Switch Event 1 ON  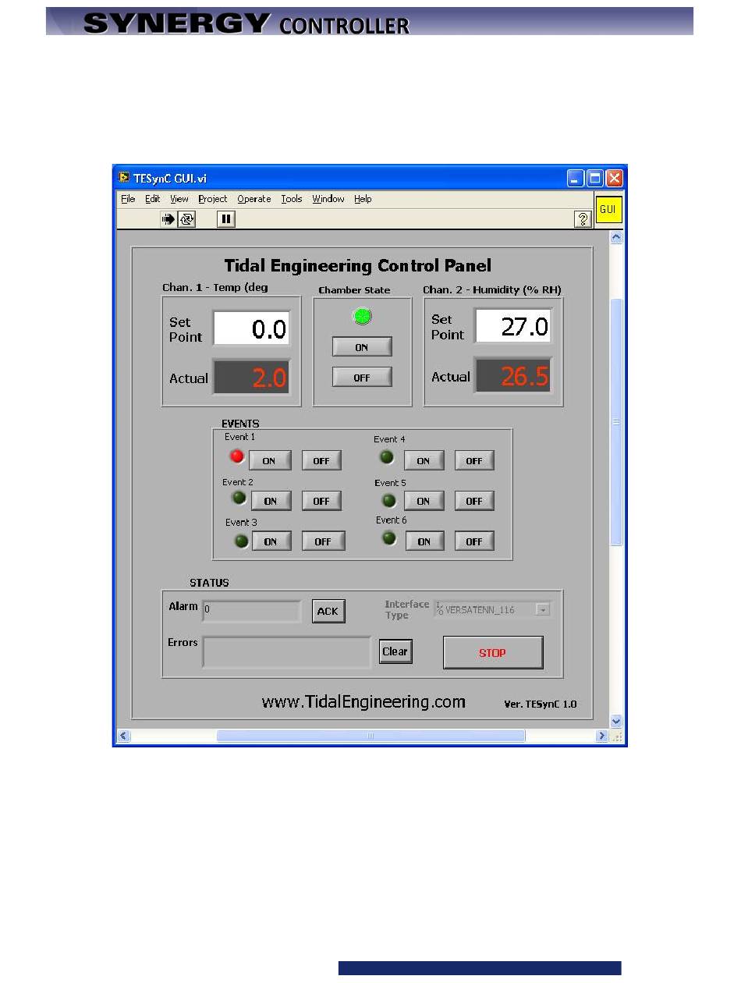pyautogui.click(x=269, y=460)
